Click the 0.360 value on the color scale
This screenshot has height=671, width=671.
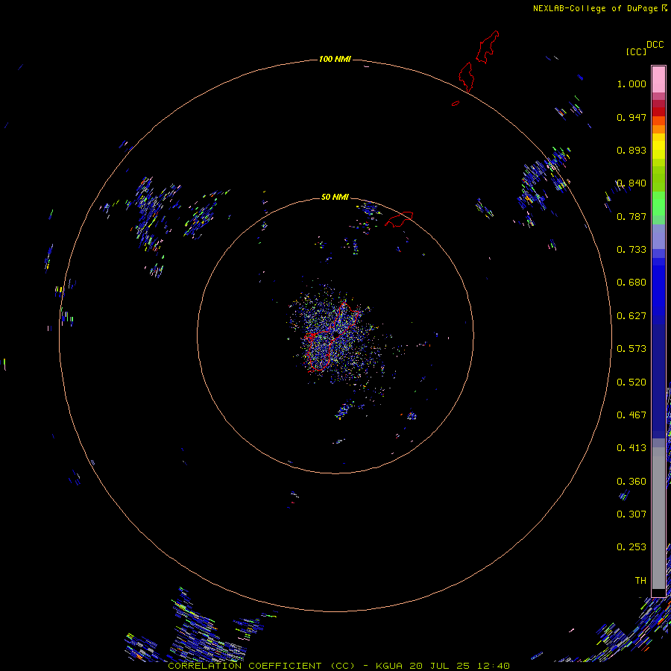[x=631, y=482]
